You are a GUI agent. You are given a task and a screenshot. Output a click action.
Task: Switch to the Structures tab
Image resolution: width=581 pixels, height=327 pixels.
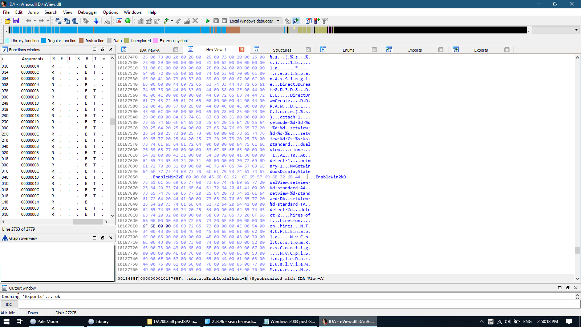pyautogui.click(x=282, y=50)
